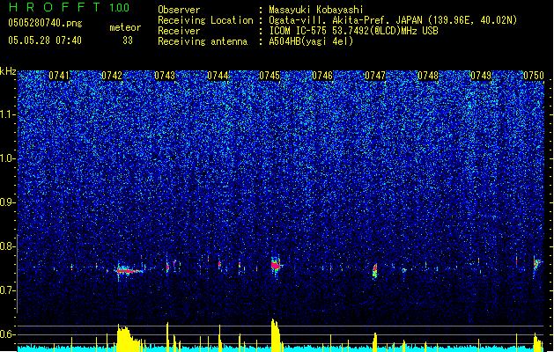This screenshot has width=554, height=352.
Task: Click the strong meteor echo at 0745
Action: [x=276, y=265]
